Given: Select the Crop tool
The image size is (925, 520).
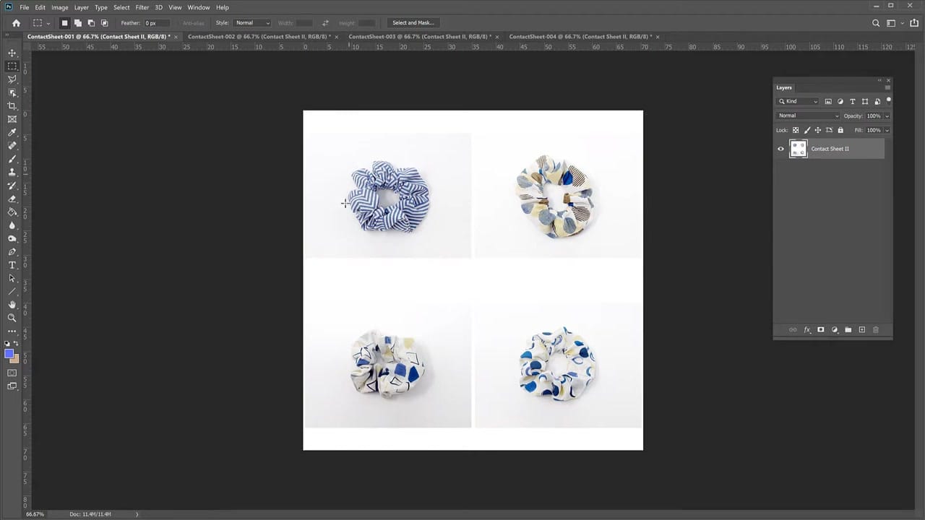Looking at the screenshot, I should click(12, 105).
